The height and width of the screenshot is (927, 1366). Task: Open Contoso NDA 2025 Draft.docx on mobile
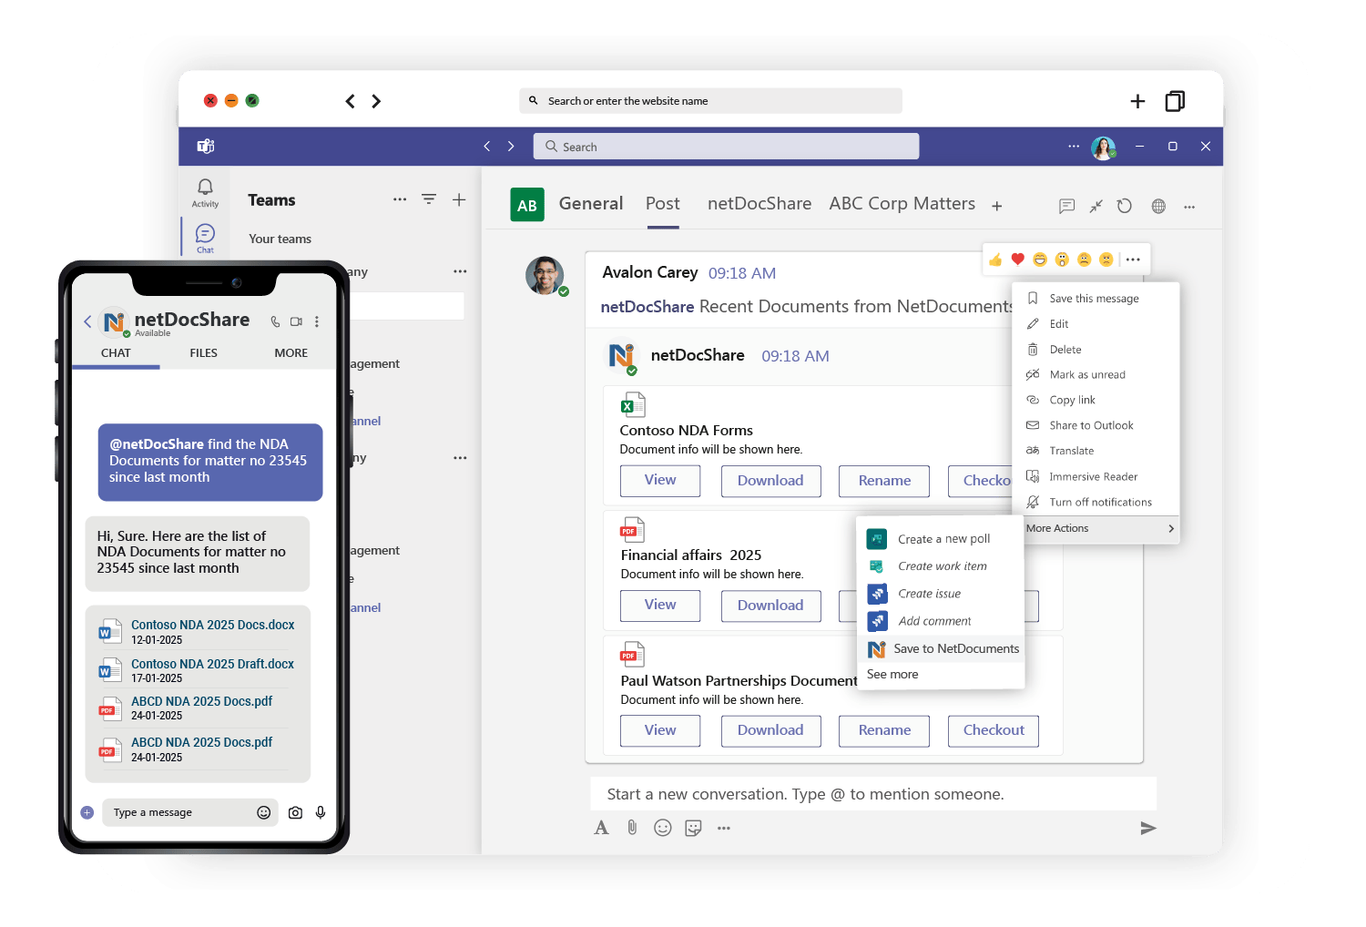[212, 665]
